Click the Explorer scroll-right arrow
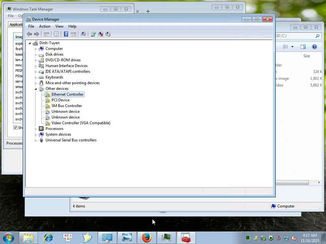This screenshot has width=326, height=244. point(319,183)
